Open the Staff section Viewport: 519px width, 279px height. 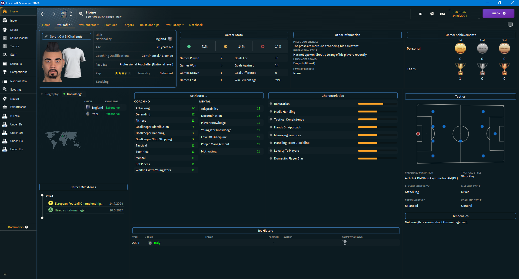(18, 55)
